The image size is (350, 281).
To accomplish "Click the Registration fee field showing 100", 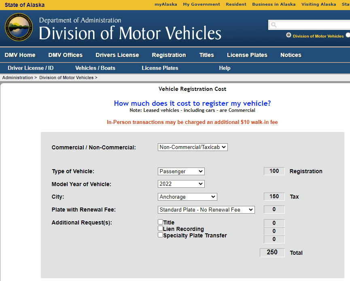I will pyautogui.click(x=274, y=171).
